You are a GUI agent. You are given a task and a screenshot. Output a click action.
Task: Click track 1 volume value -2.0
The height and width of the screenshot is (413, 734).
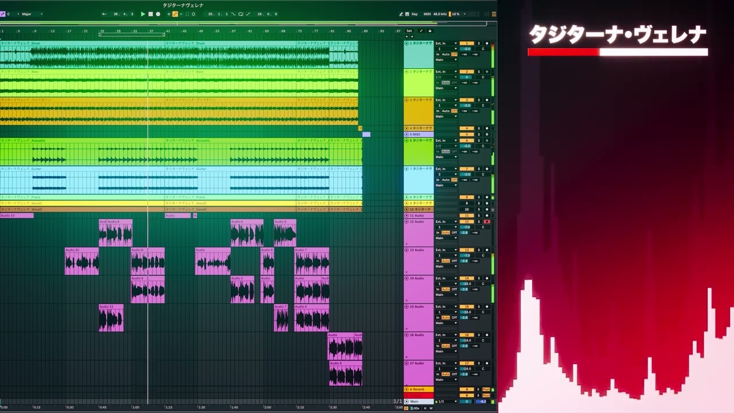[x=466, y=49]
